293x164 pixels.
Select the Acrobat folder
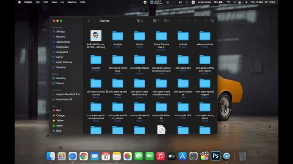point(118,36)
